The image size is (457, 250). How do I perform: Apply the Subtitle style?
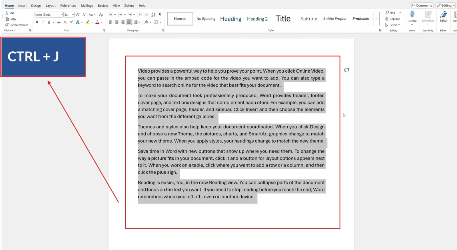click(309, 19)
